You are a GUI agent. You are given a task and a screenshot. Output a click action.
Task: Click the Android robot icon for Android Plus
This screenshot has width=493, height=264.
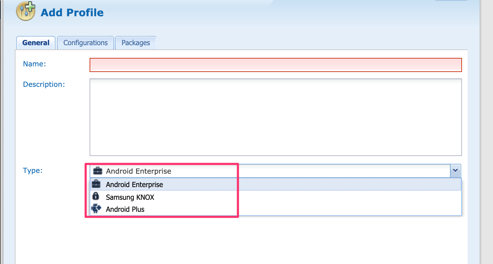coord(96,209)
